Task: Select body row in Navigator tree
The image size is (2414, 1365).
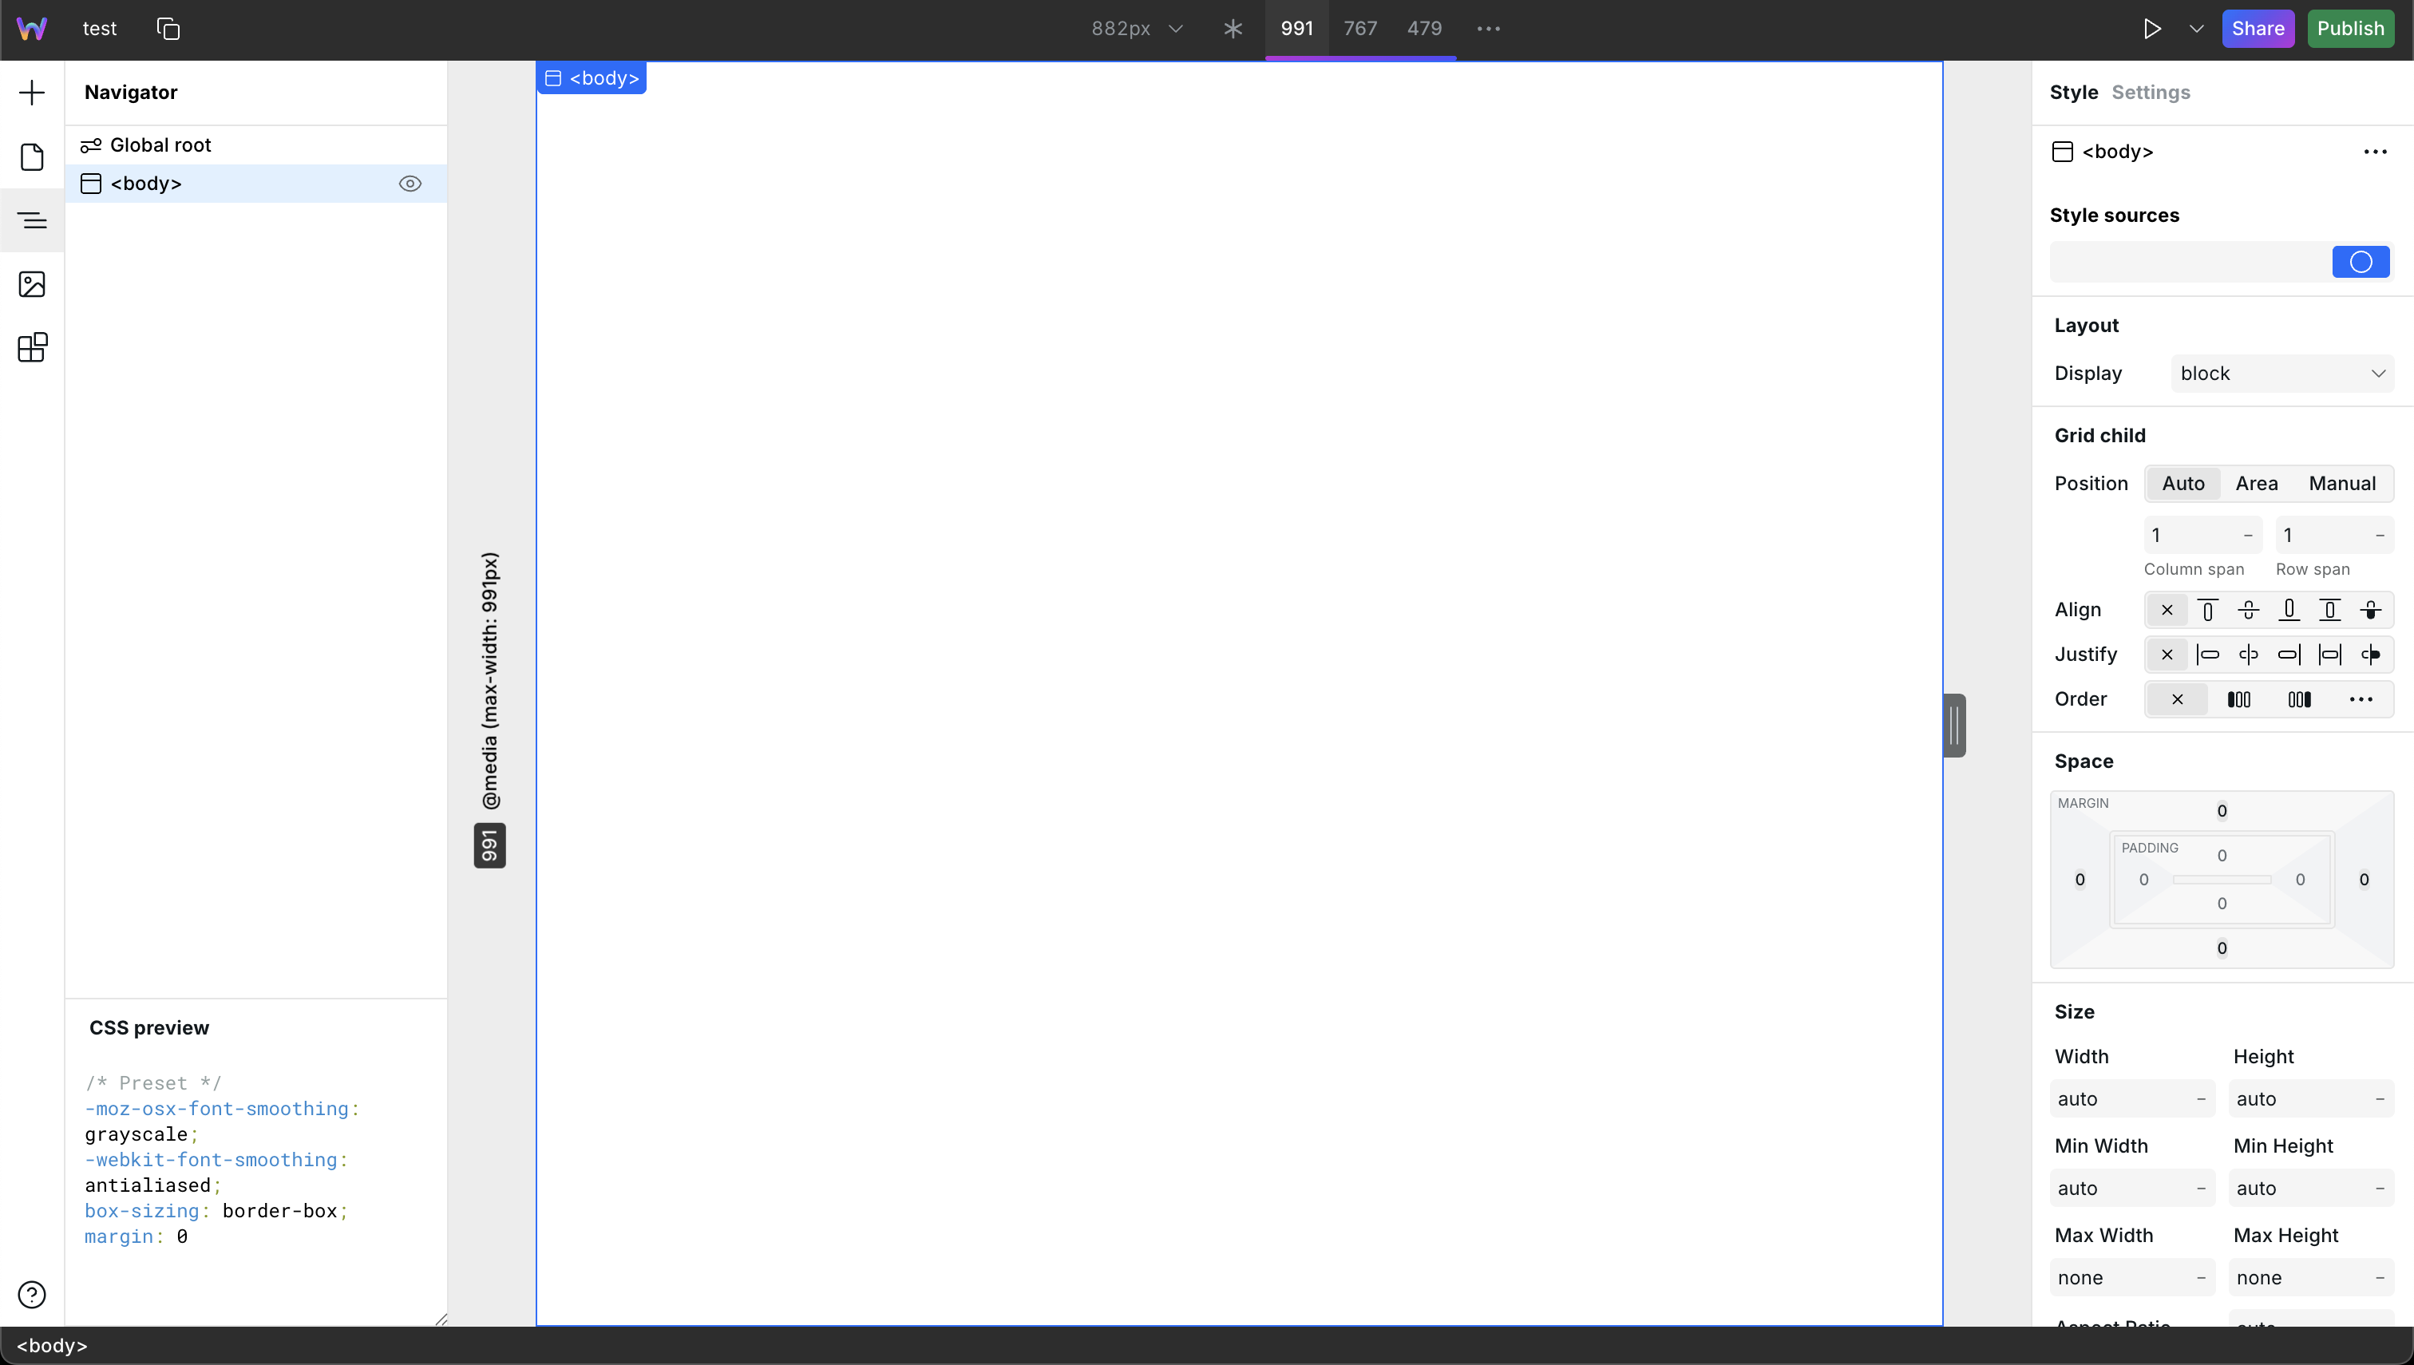Action: pyautogui.click(x=256, y=184)
